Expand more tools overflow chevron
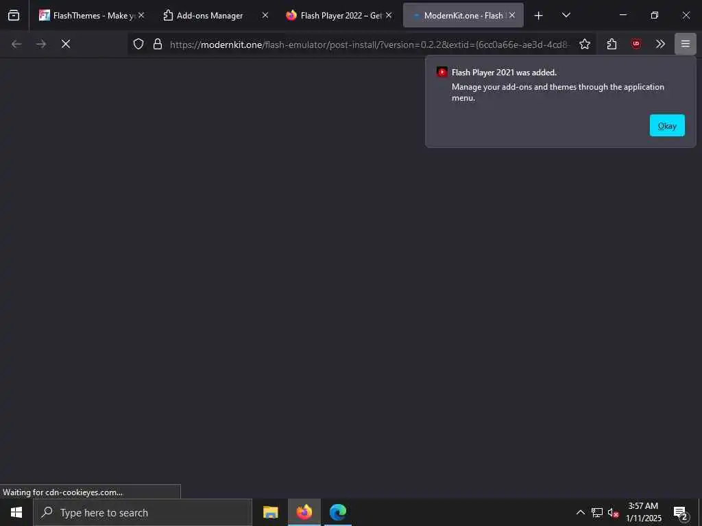 point(660,44)
